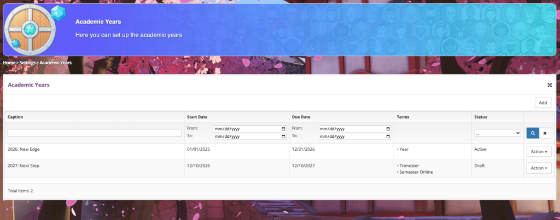Image resolution: width=560 pixels, height=220 pixels.
Task: Open Action dropdown for 2026: New Edge
Action: [x=539, y=151]
